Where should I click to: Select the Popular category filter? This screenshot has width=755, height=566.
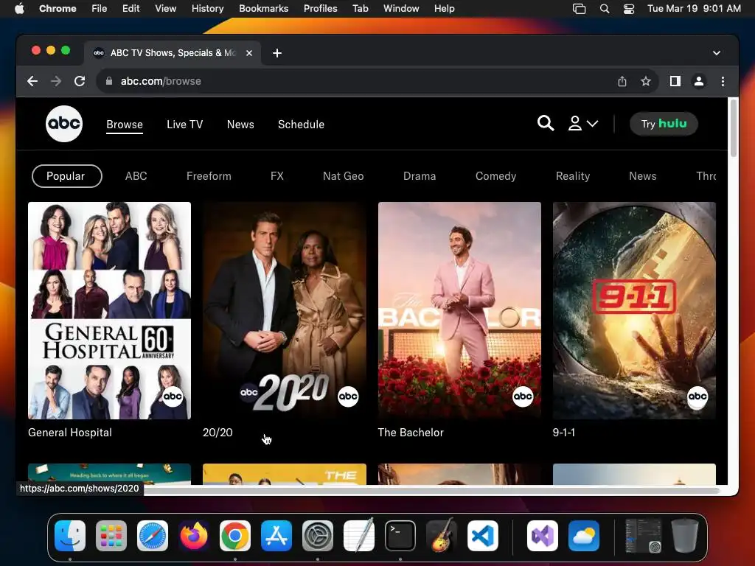pos(66,176)
